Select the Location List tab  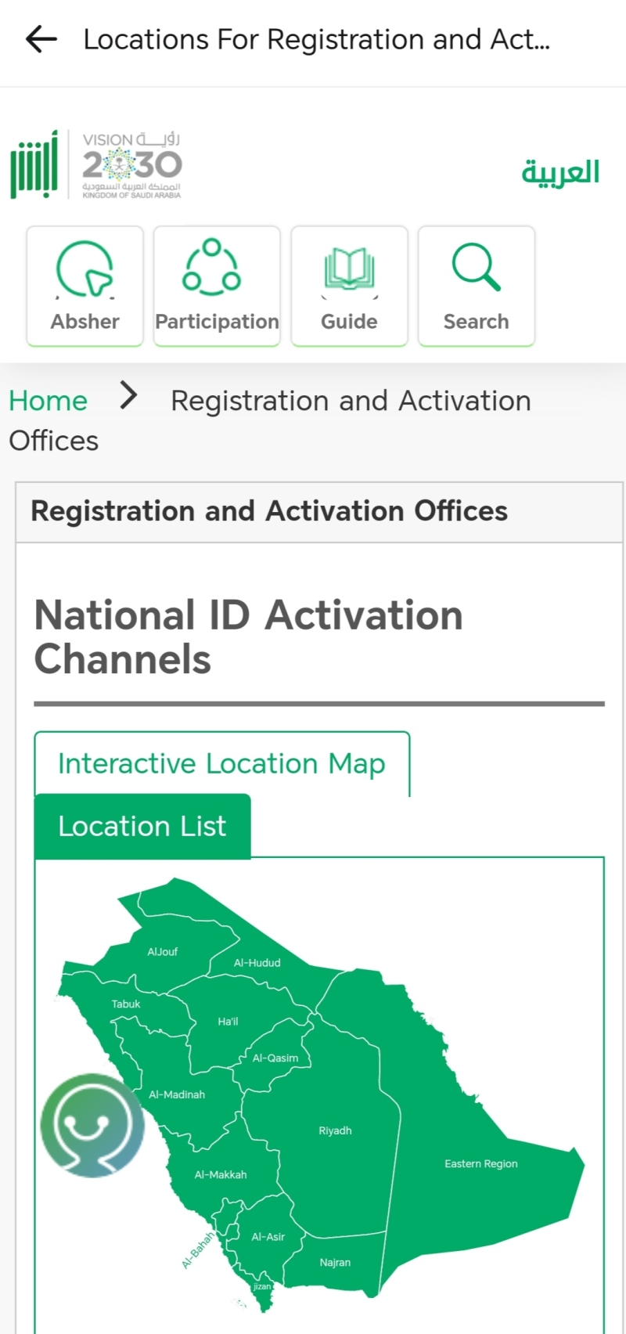pos(142,826)
